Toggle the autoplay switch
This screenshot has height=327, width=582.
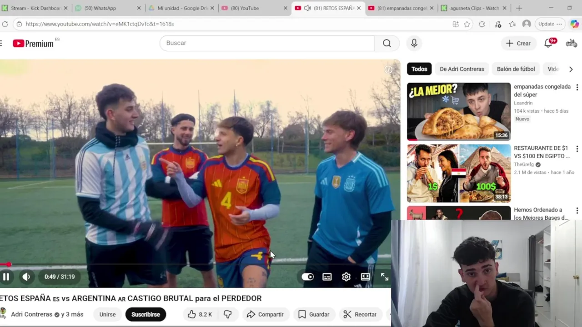coord(308,277)
